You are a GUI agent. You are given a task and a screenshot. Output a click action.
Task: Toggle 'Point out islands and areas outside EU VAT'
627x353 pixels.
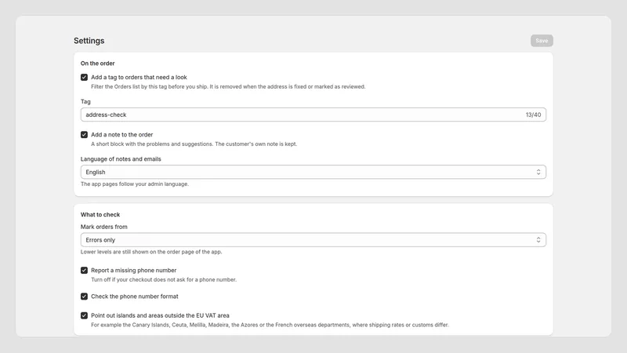pyautogui.click(x=84, y=315)
